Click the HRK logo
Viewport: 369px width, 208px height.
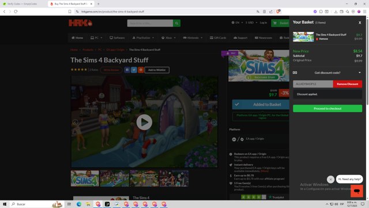tap(81, 23)
